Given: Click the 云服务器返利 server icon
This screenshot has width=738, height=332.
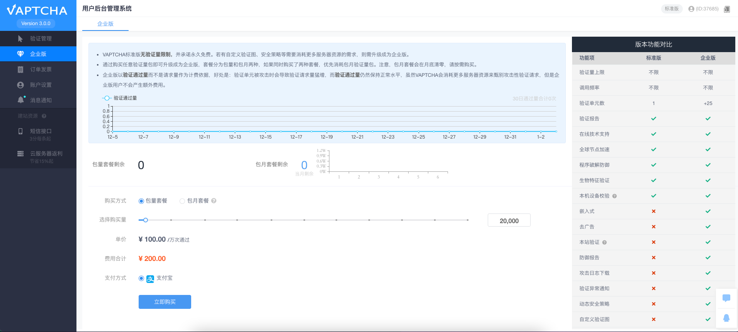Looking at the screenshot, I should tap(20, 154).
